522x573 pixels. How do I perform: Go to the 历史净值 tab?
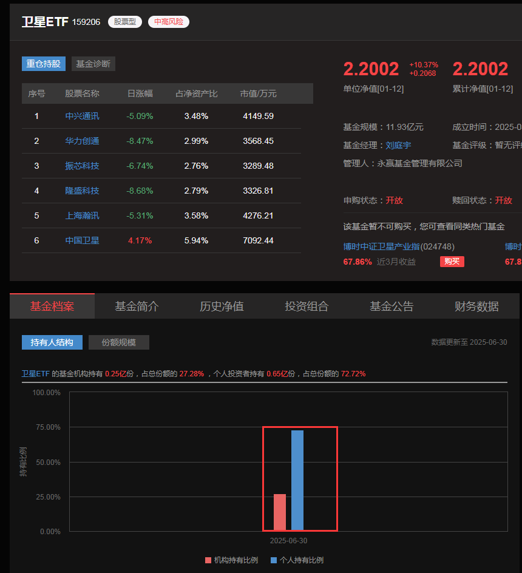click(x=222, y=307)
